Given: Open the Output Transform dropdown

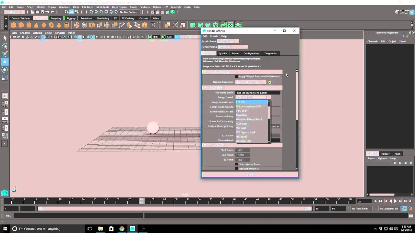Looking at the screenshot, I should tap(264, 82).
